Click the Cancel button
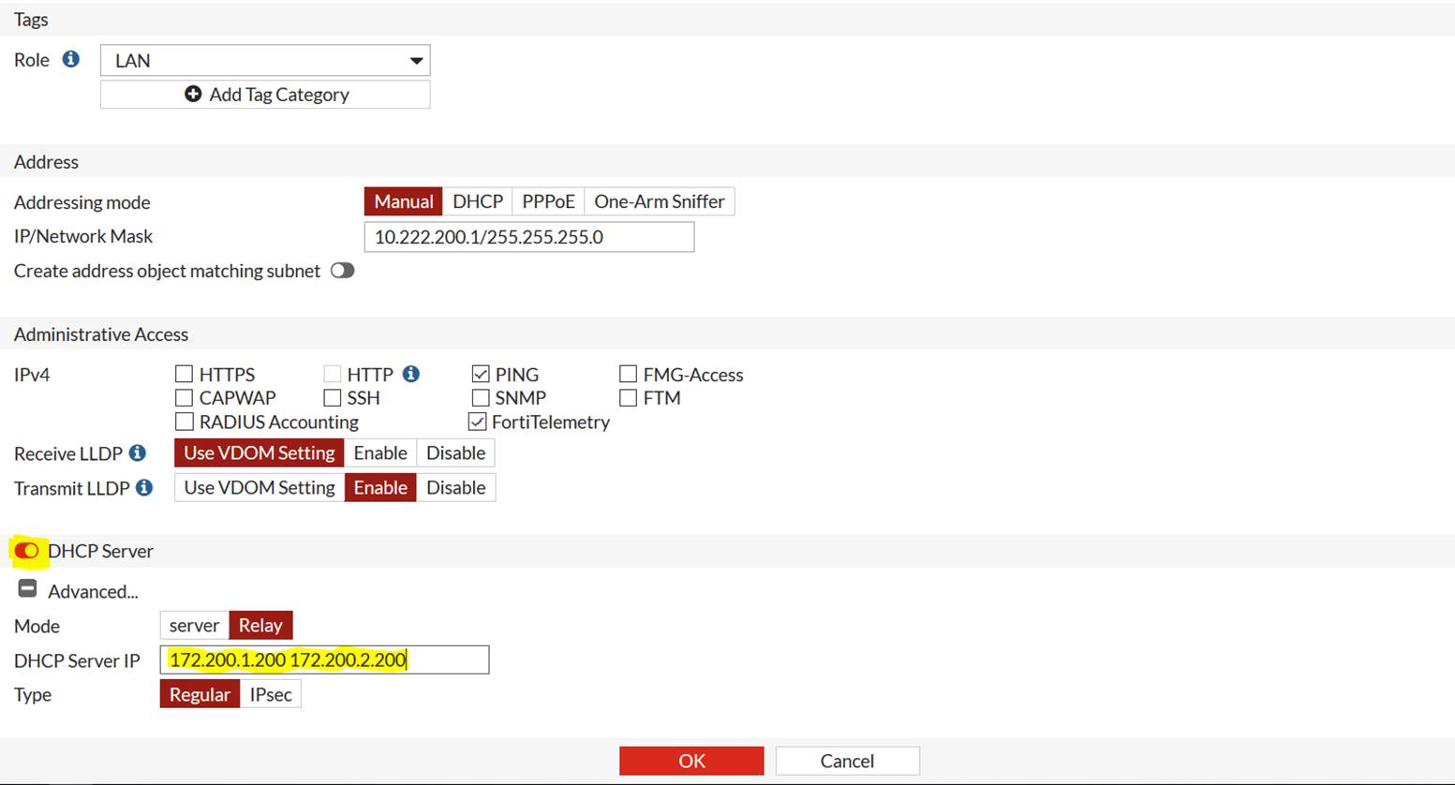 [x=846, y=760]
